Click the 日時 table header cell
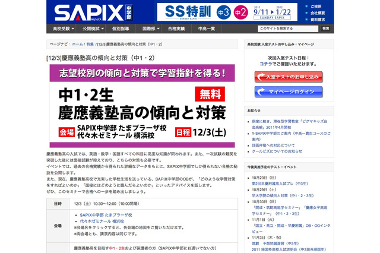Image resolution: width=380 pixels, height=253 pixels. [x=58, y=204]
